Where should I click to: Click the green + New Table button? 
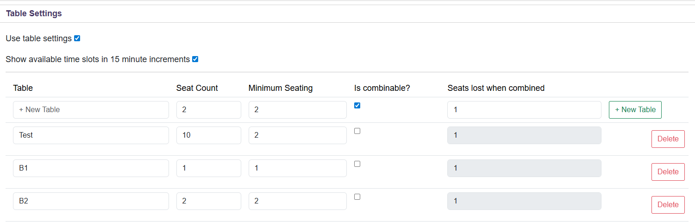coord(635,110)
